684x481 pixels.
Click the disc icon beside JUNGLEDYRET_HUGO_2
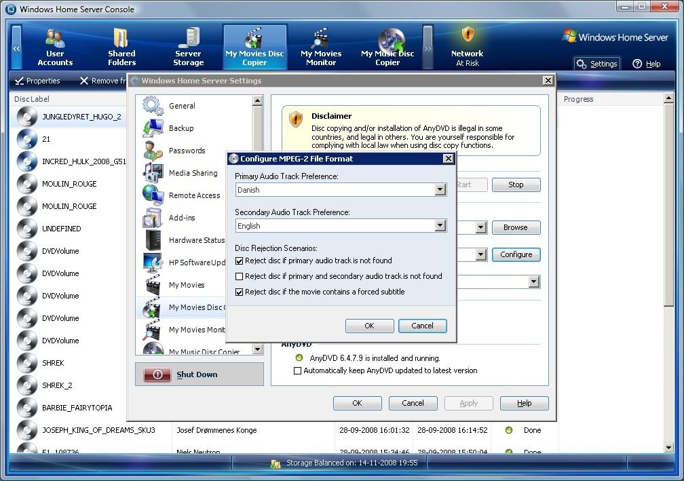pyautogui.click(x=27, y=117)
